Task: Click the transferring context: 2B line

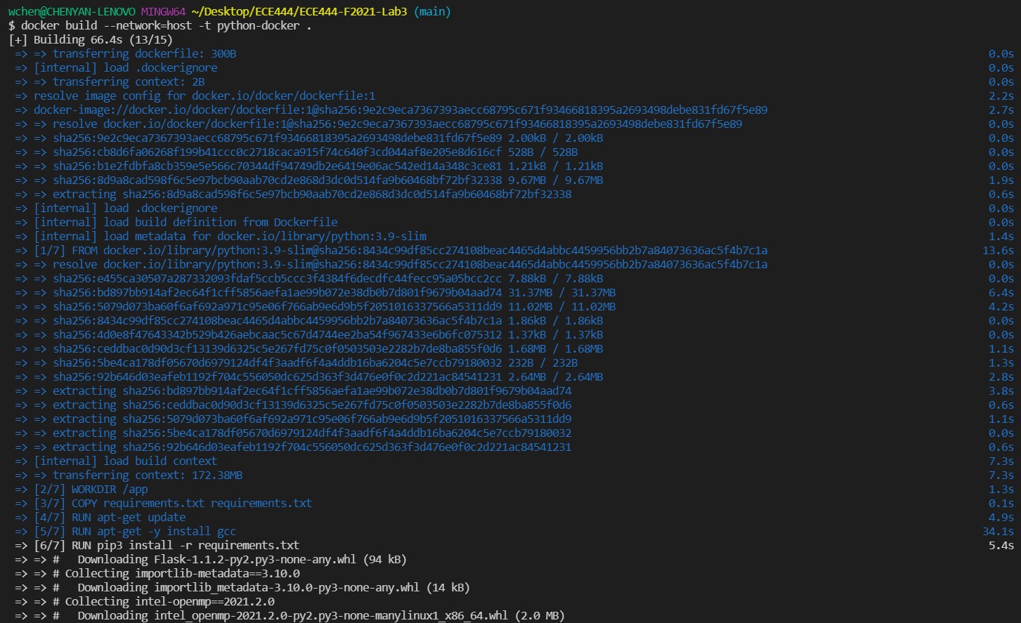Action: click(109, 82)
